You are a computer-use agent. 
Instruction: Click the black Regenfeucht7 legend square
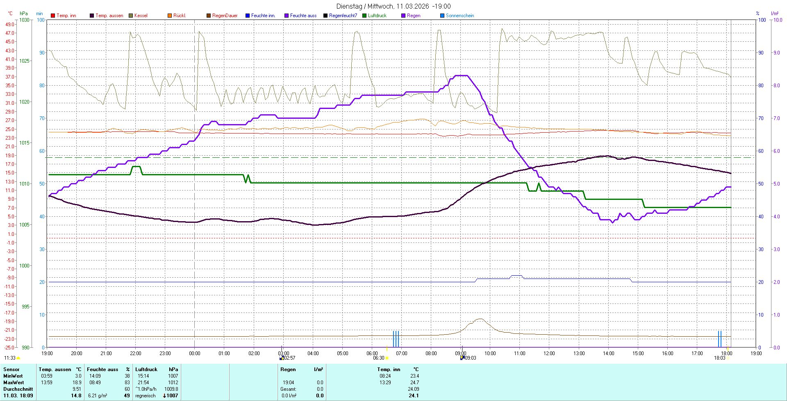(x=325, y=16)
